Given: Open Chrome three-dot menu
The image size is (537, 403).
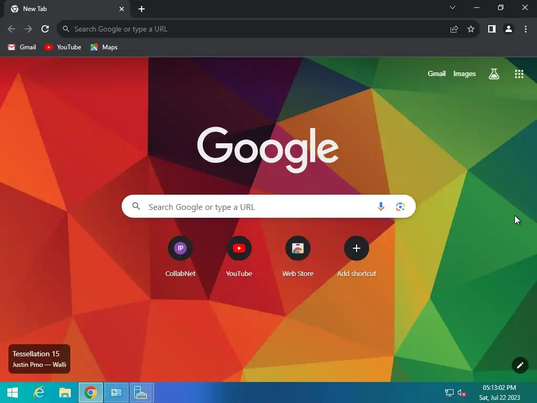Looking at the screenshot, I should 525,29.
